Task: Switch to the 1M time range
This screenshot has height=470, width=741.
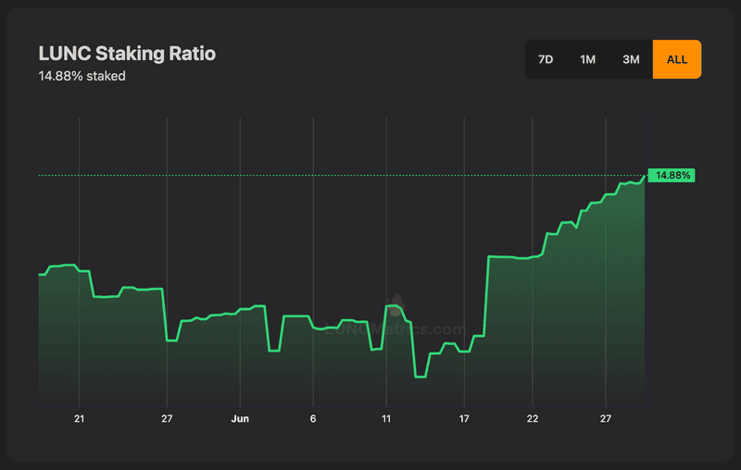Action: 587,59
